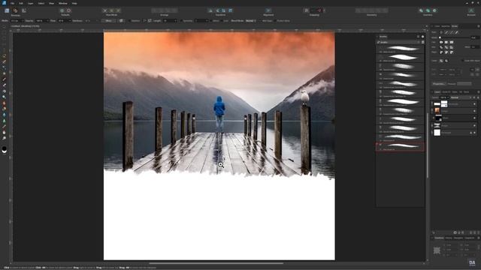Screen dimensions: 481x270
Task: Toggle the Background layer lock icon
Action: click(x=471, y=133)
